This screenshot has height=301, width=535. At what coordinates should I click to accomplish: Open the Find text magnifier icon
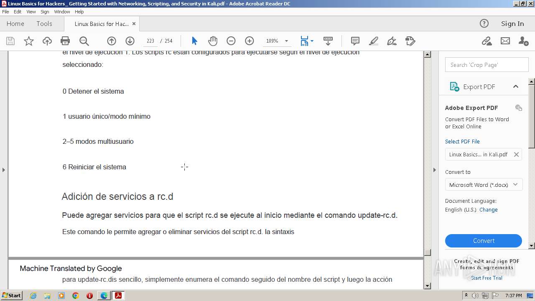pos(84,41)
